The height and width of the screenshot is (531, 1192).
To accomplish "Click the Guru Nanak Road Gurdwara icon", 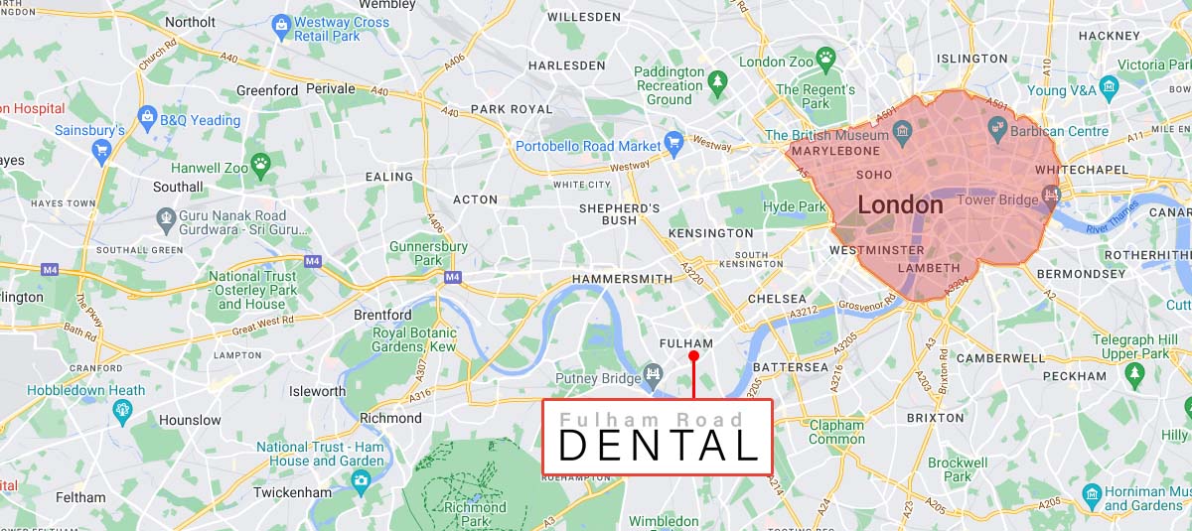I will click(x=166, y=217).
